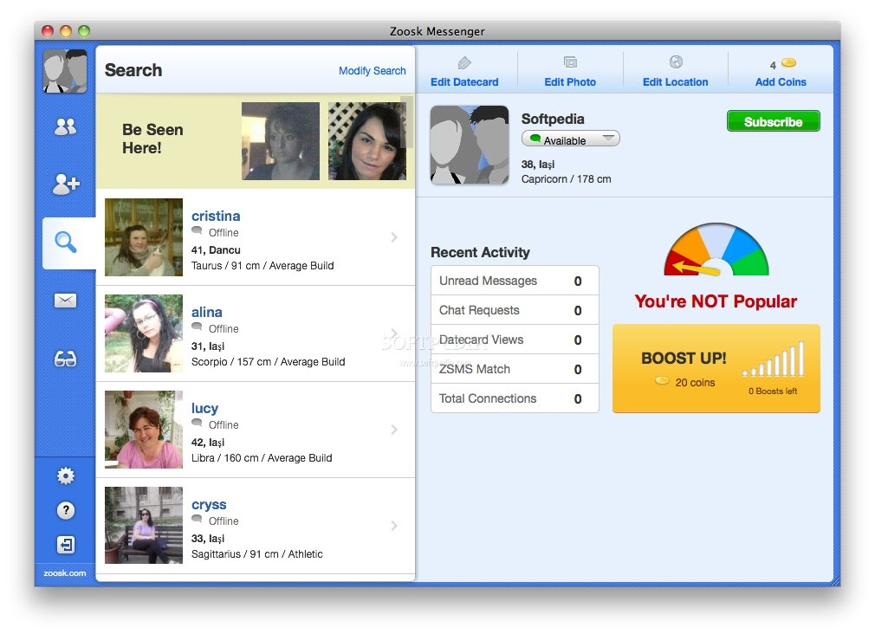Click the Unread Messages row

[x=515, y=281]
